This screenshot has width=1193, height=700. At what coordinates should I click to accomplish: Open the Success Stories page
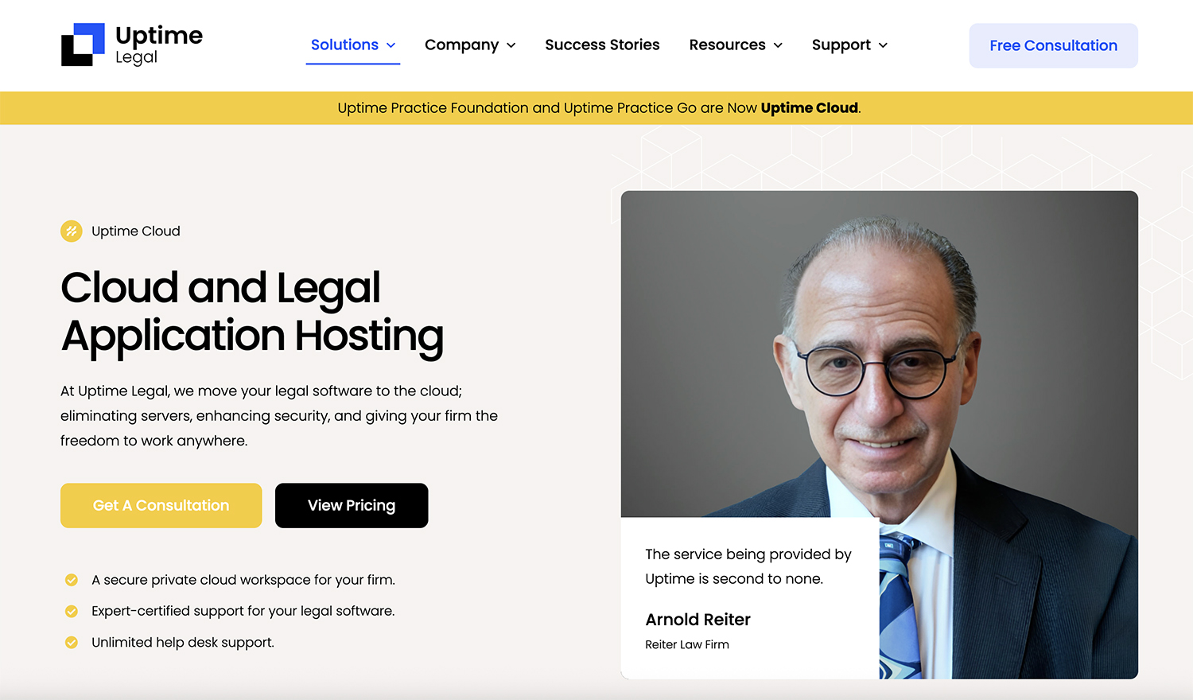[x=602, y=45]
